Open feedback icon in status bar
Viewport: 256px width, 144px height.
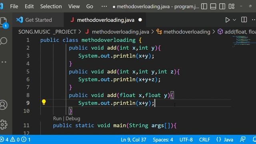click(243, 140)
